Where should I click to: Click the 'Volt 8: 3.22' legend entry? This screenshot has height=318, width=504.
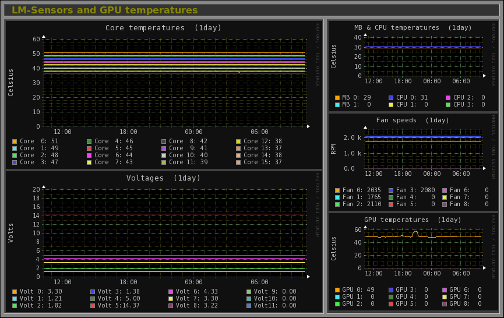193,306
